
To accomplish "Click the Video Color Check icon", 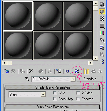I will (x=102, y=33).
